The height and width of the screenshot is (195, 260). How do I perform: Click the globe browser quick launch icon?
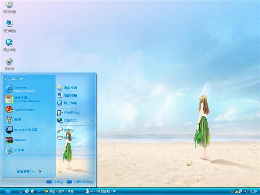tap(27, 191)
